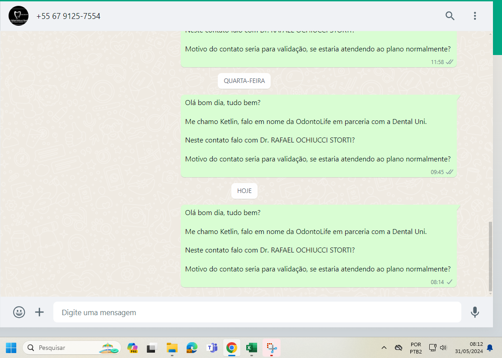Open contact info for +55 67 9125-7554
Image resolution: width=502 pixels, height=358 pixels.
pos(68,16)
